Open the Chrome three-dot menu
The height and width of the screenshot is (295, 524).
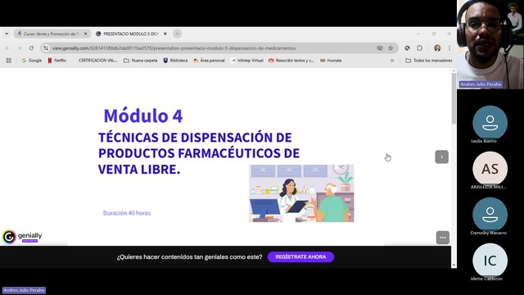pyautogui.click(x=449, y=48)
